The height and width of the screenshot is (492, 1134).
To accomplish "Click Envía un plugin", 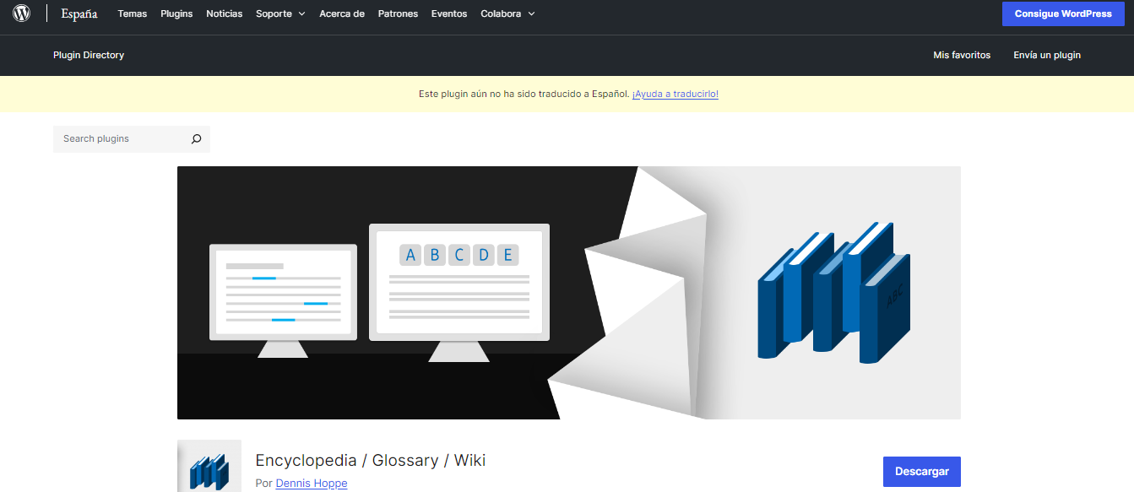I will 1046,55.
